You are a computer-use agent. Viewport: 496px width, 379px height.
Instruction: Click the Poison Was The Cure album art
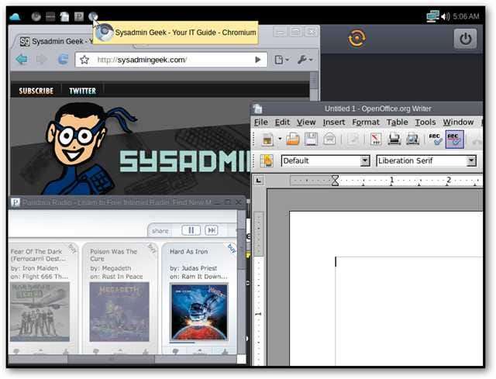pos(119,312)
